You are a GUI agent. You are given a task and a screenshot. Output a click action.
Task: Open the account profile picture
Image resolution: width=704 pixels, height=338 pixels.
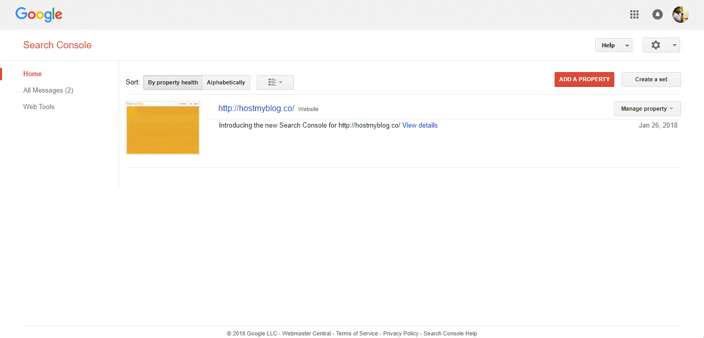coord(680,14)
